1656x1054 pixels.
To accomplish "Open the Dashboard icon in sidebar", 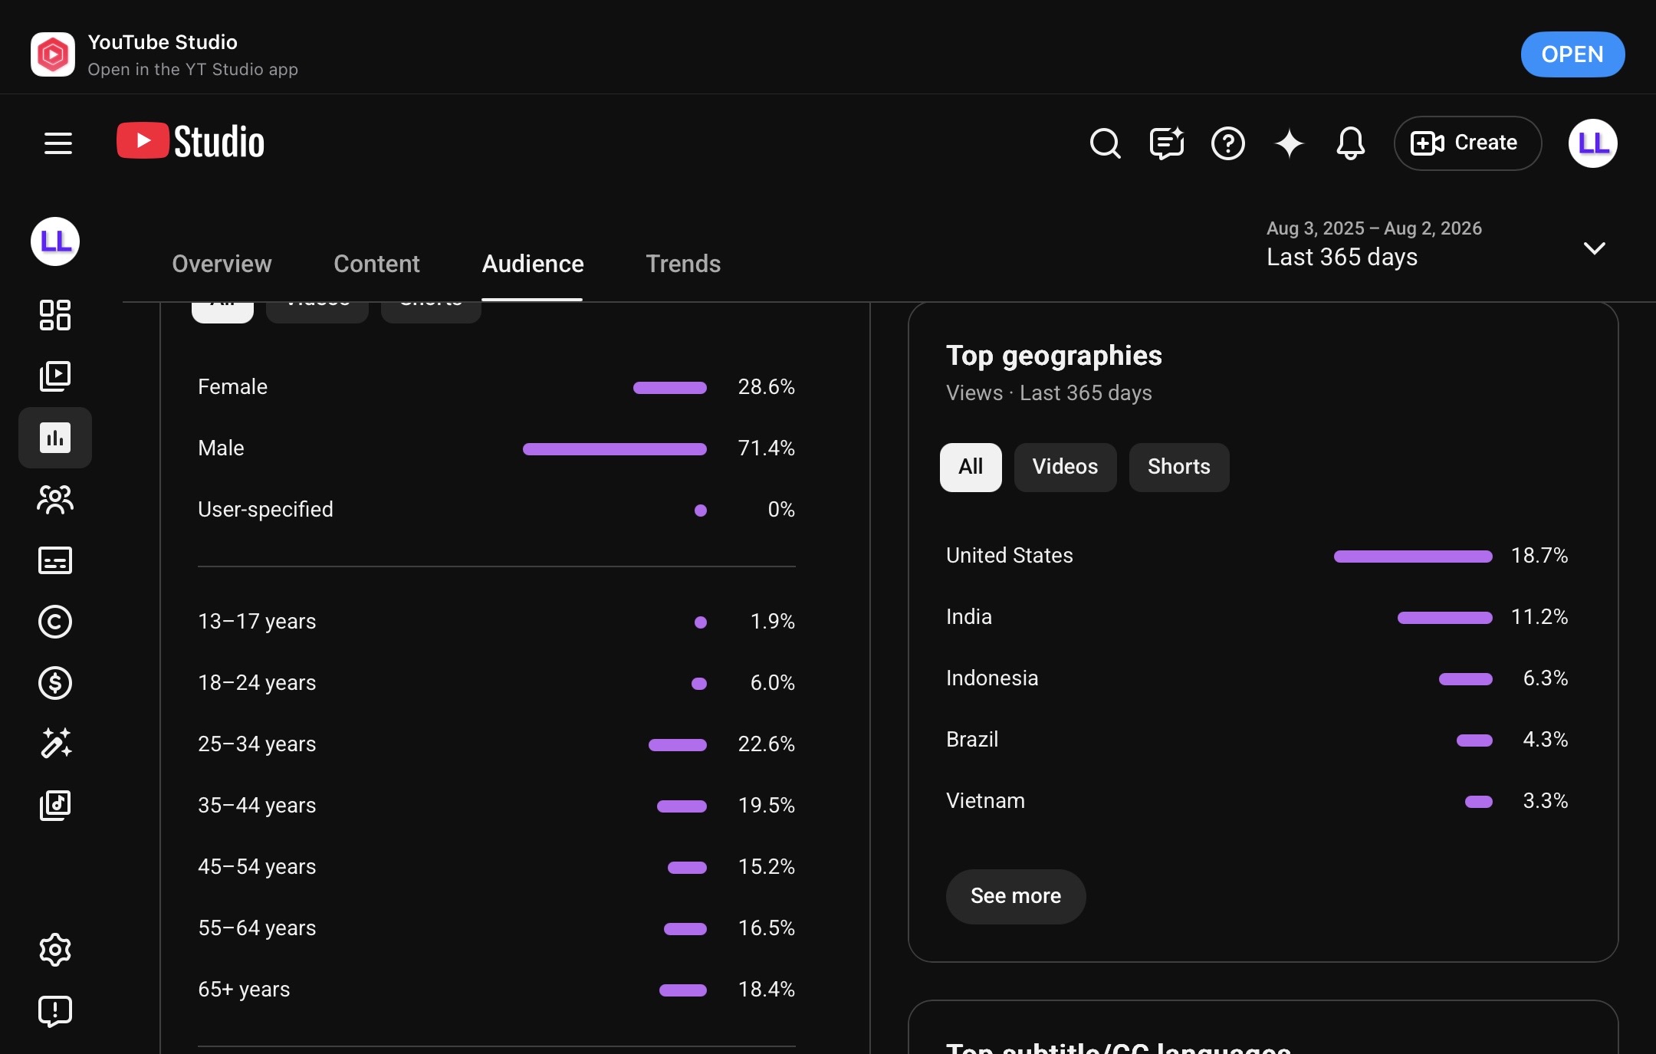I will [55, 315].
